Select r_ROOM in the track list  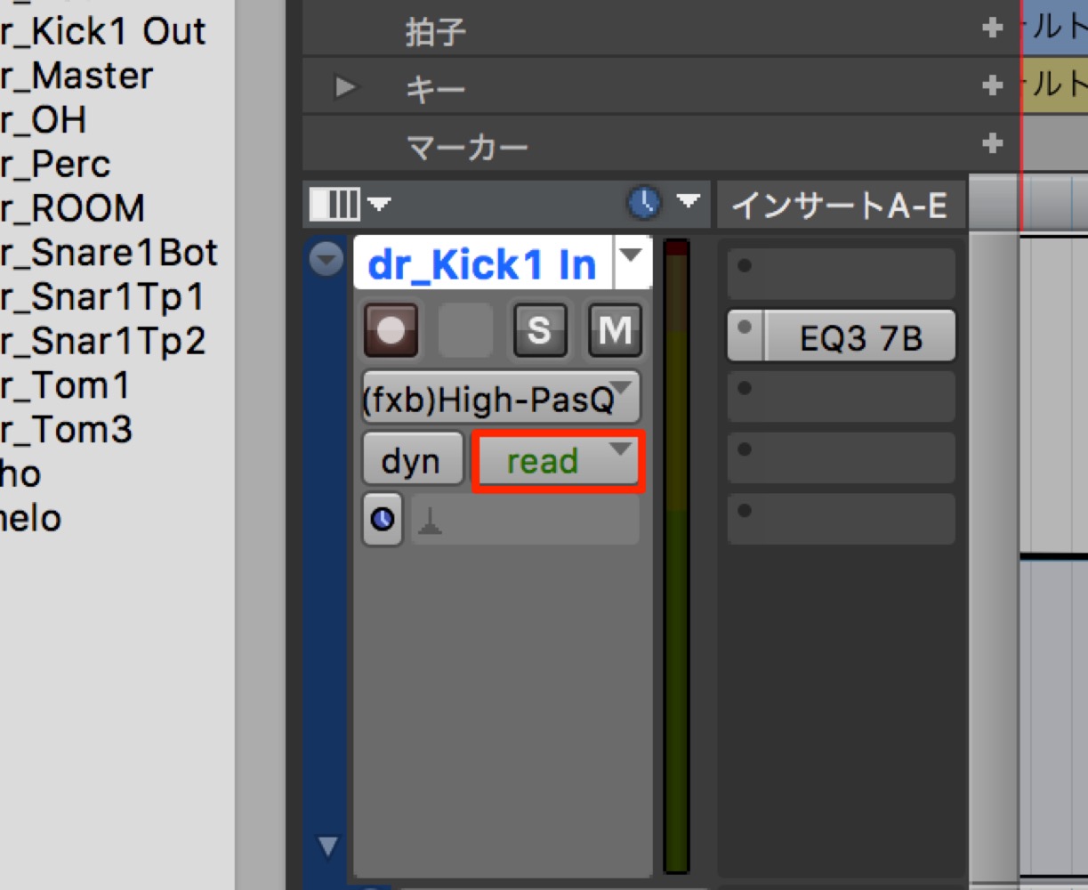[72, 208]
